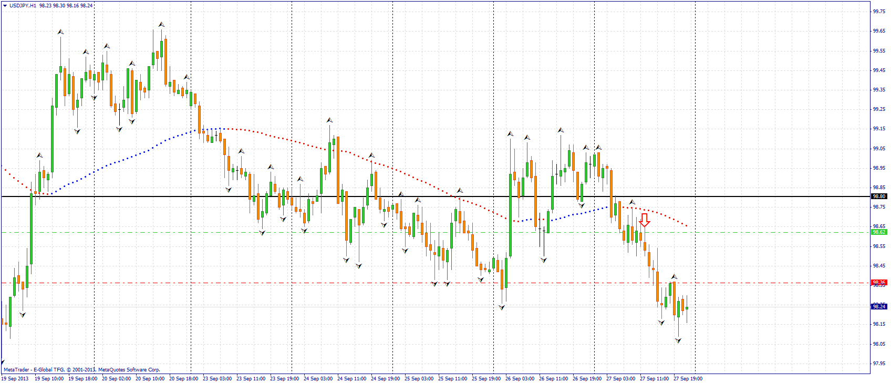Click the 23 Sep 19:00 time label

[285, 379]
